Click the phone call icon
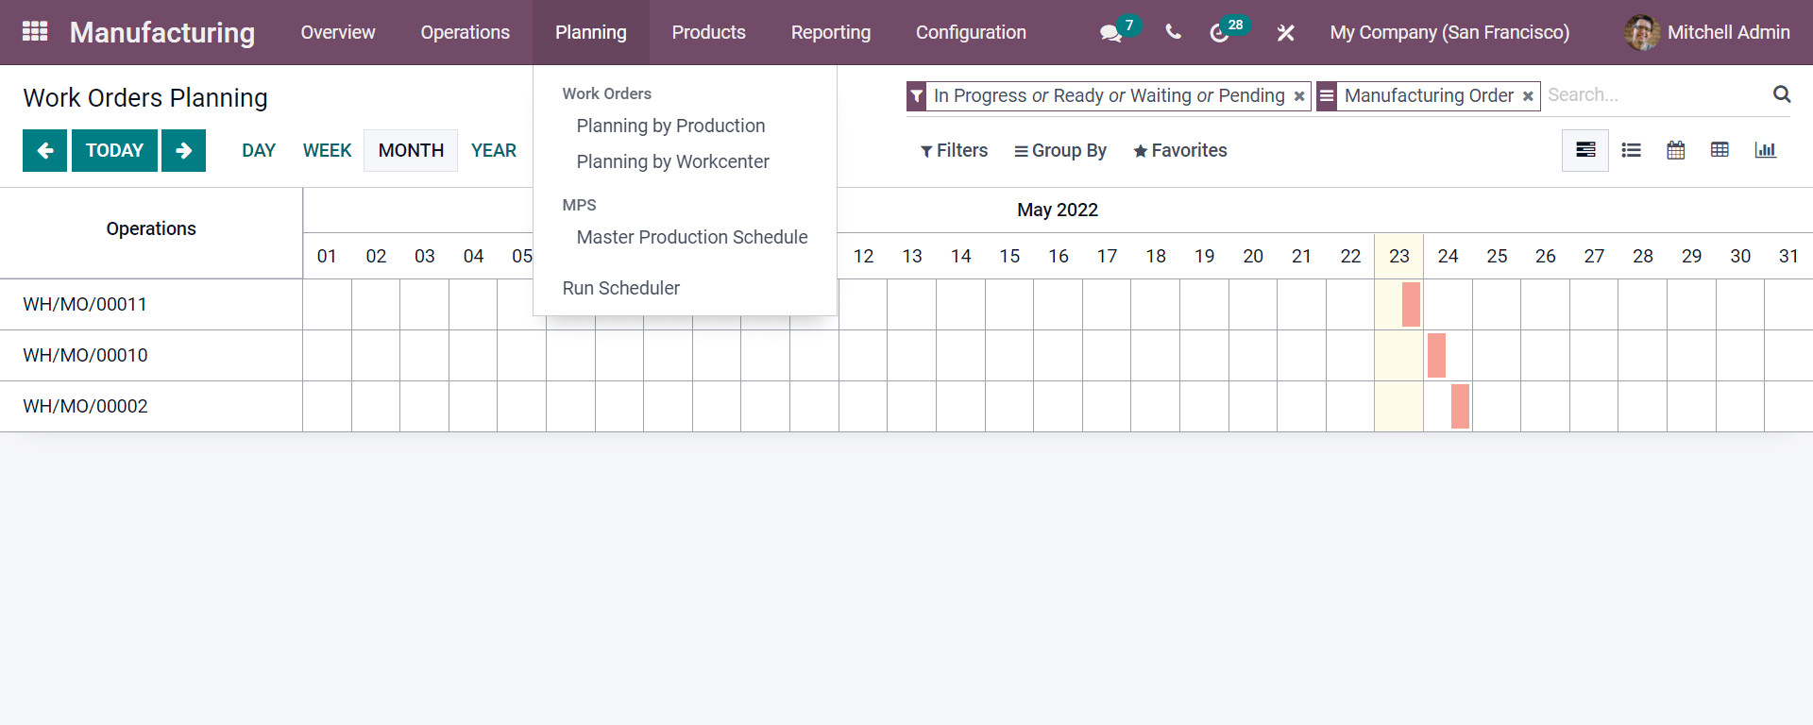1813x725 pixels. (1173, 32)
